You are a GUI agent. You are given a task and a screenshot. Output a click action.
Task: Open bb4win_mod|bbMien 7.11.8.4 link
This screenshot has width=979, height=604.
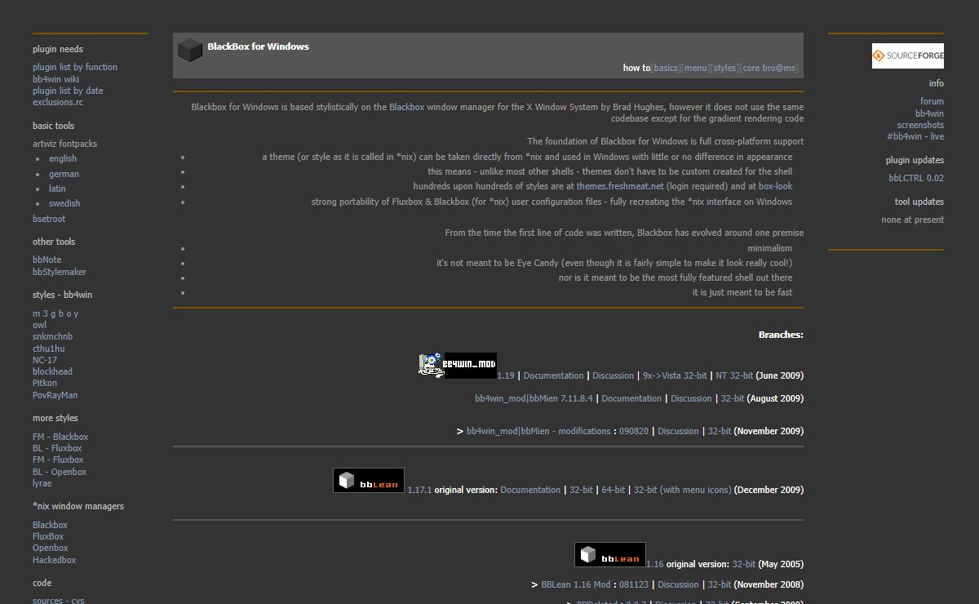(534, 398)
